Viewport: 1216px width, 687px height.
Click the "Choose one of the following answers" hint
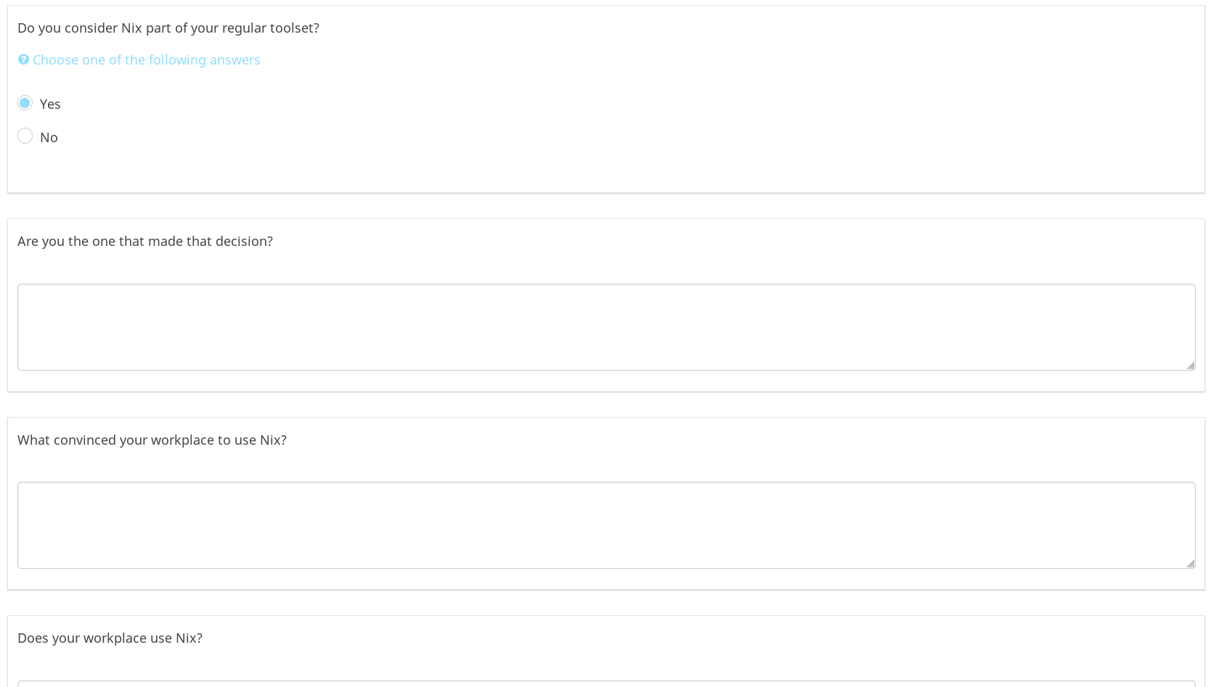[x=146, y=60]
